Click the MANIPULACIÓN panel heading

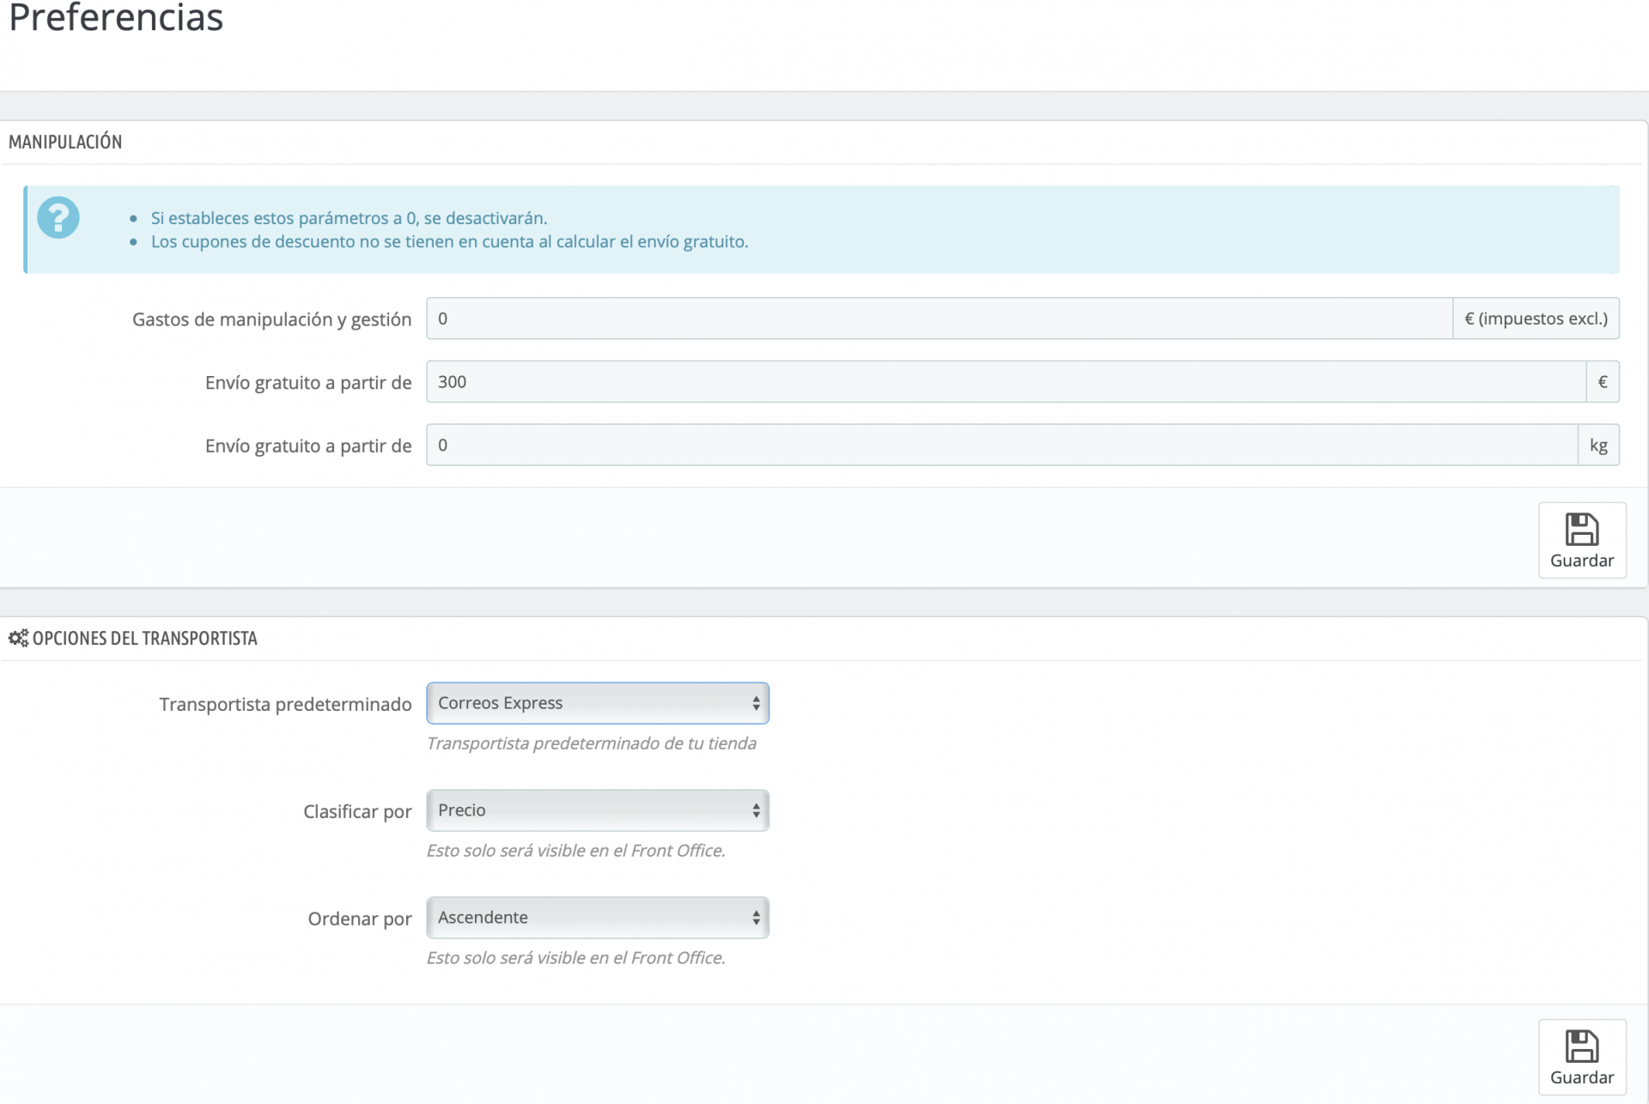tap(65, 142)
